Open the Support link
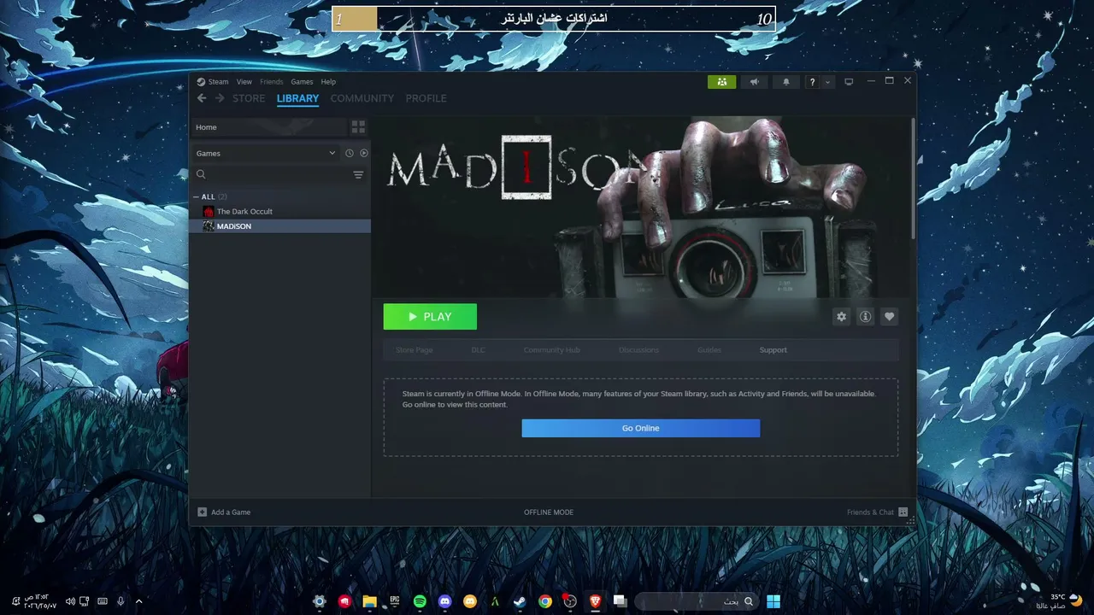 [773, 350]
